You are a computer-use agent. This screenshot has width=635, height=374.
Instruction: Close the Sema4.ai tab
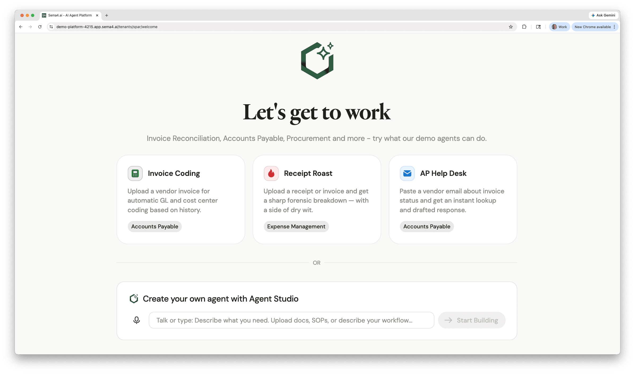tap(97, 15)
